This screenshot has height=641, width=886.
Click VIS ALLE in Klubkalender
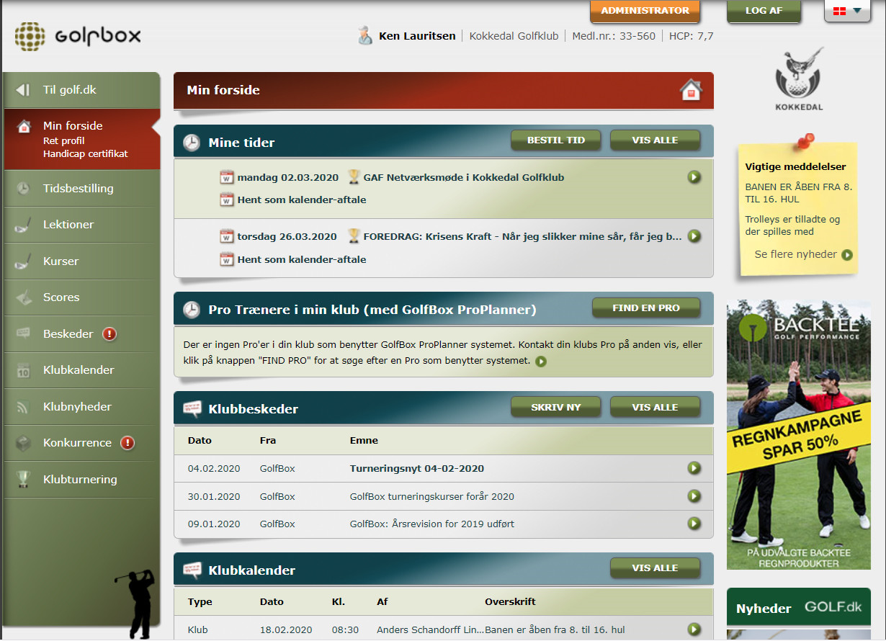point(655,568)
